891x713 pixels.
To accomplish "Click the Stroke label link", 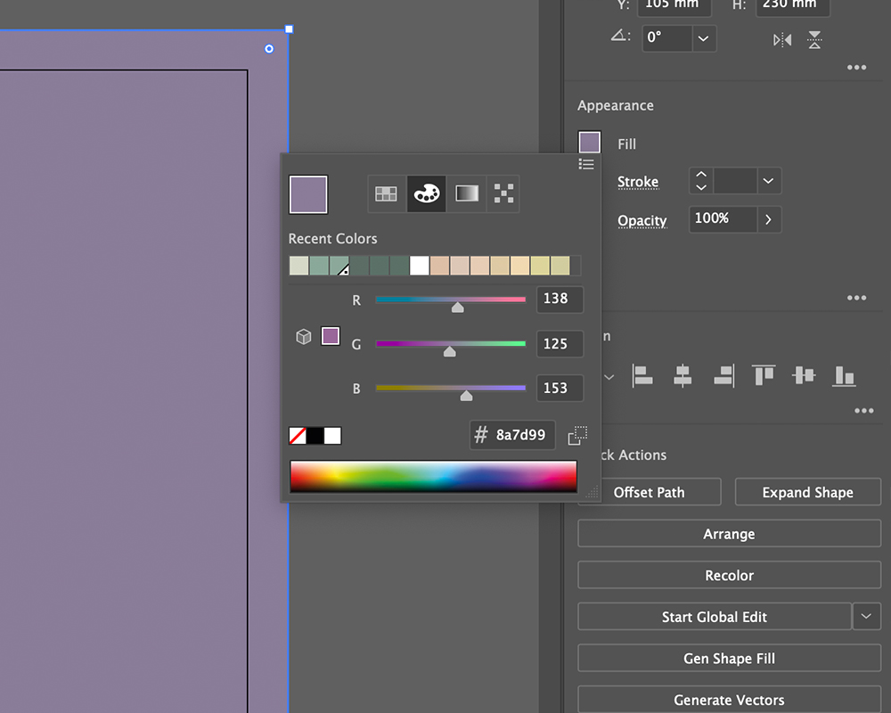I will pos(638,182).
